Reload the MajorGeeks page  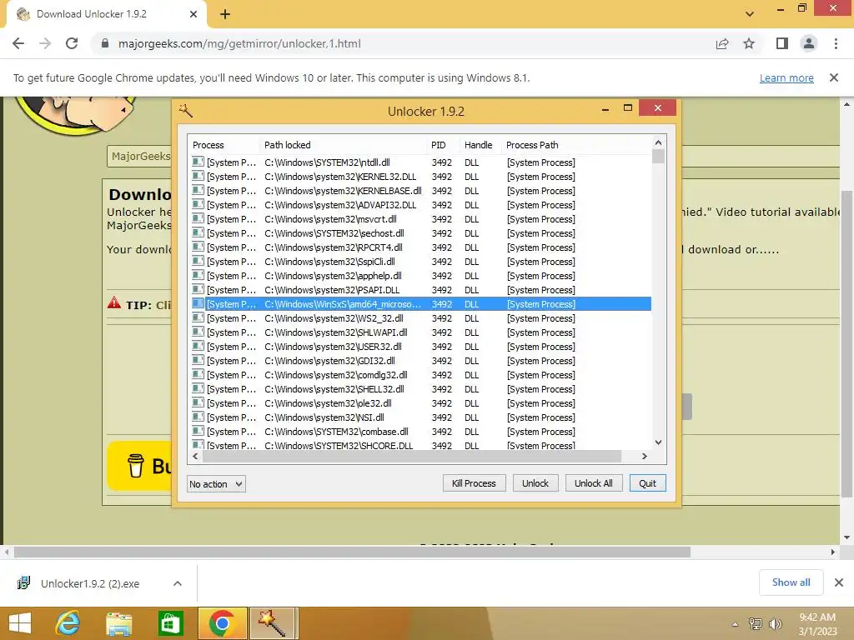pyautogui.click(x=72, y=43)
